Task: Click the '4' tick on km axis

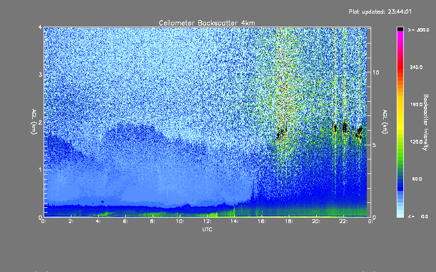Action: (40, 28)
